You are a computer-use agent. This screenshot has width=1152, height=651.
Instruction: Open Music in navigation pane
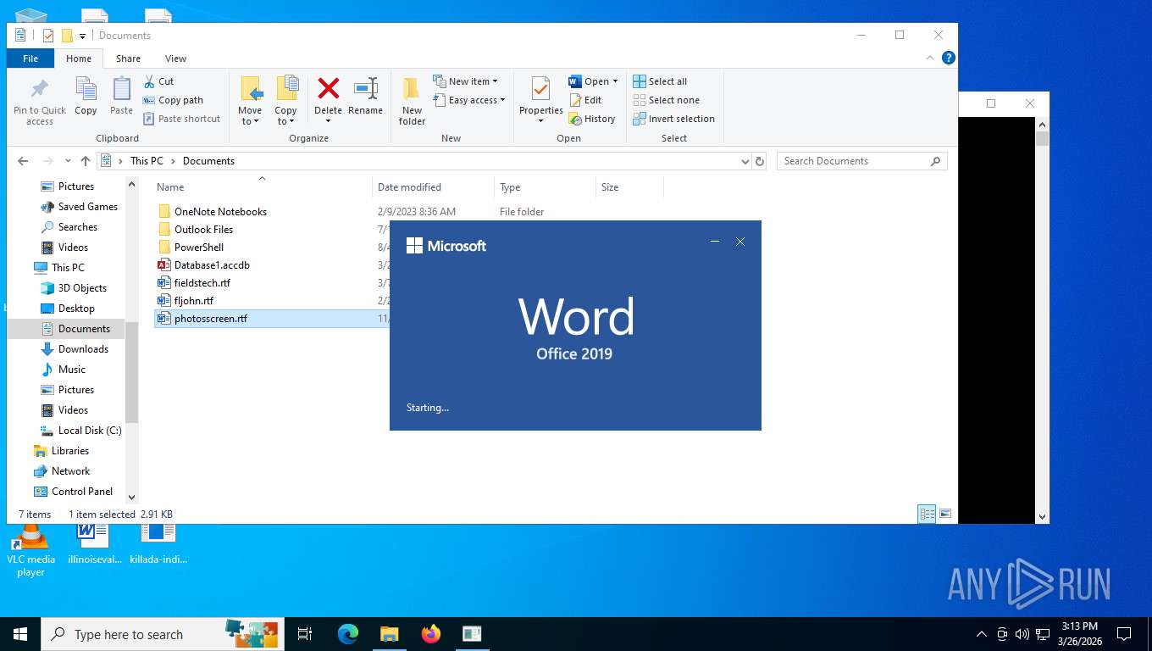71,370
